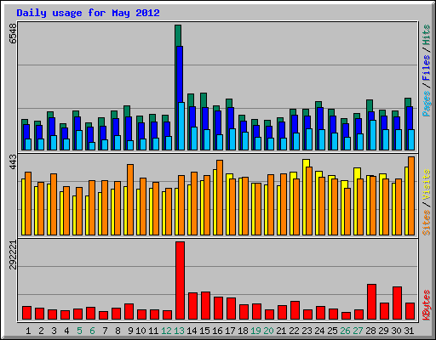
Task: Click day label 21 on the x-axis
Action: tap(281, 331)
